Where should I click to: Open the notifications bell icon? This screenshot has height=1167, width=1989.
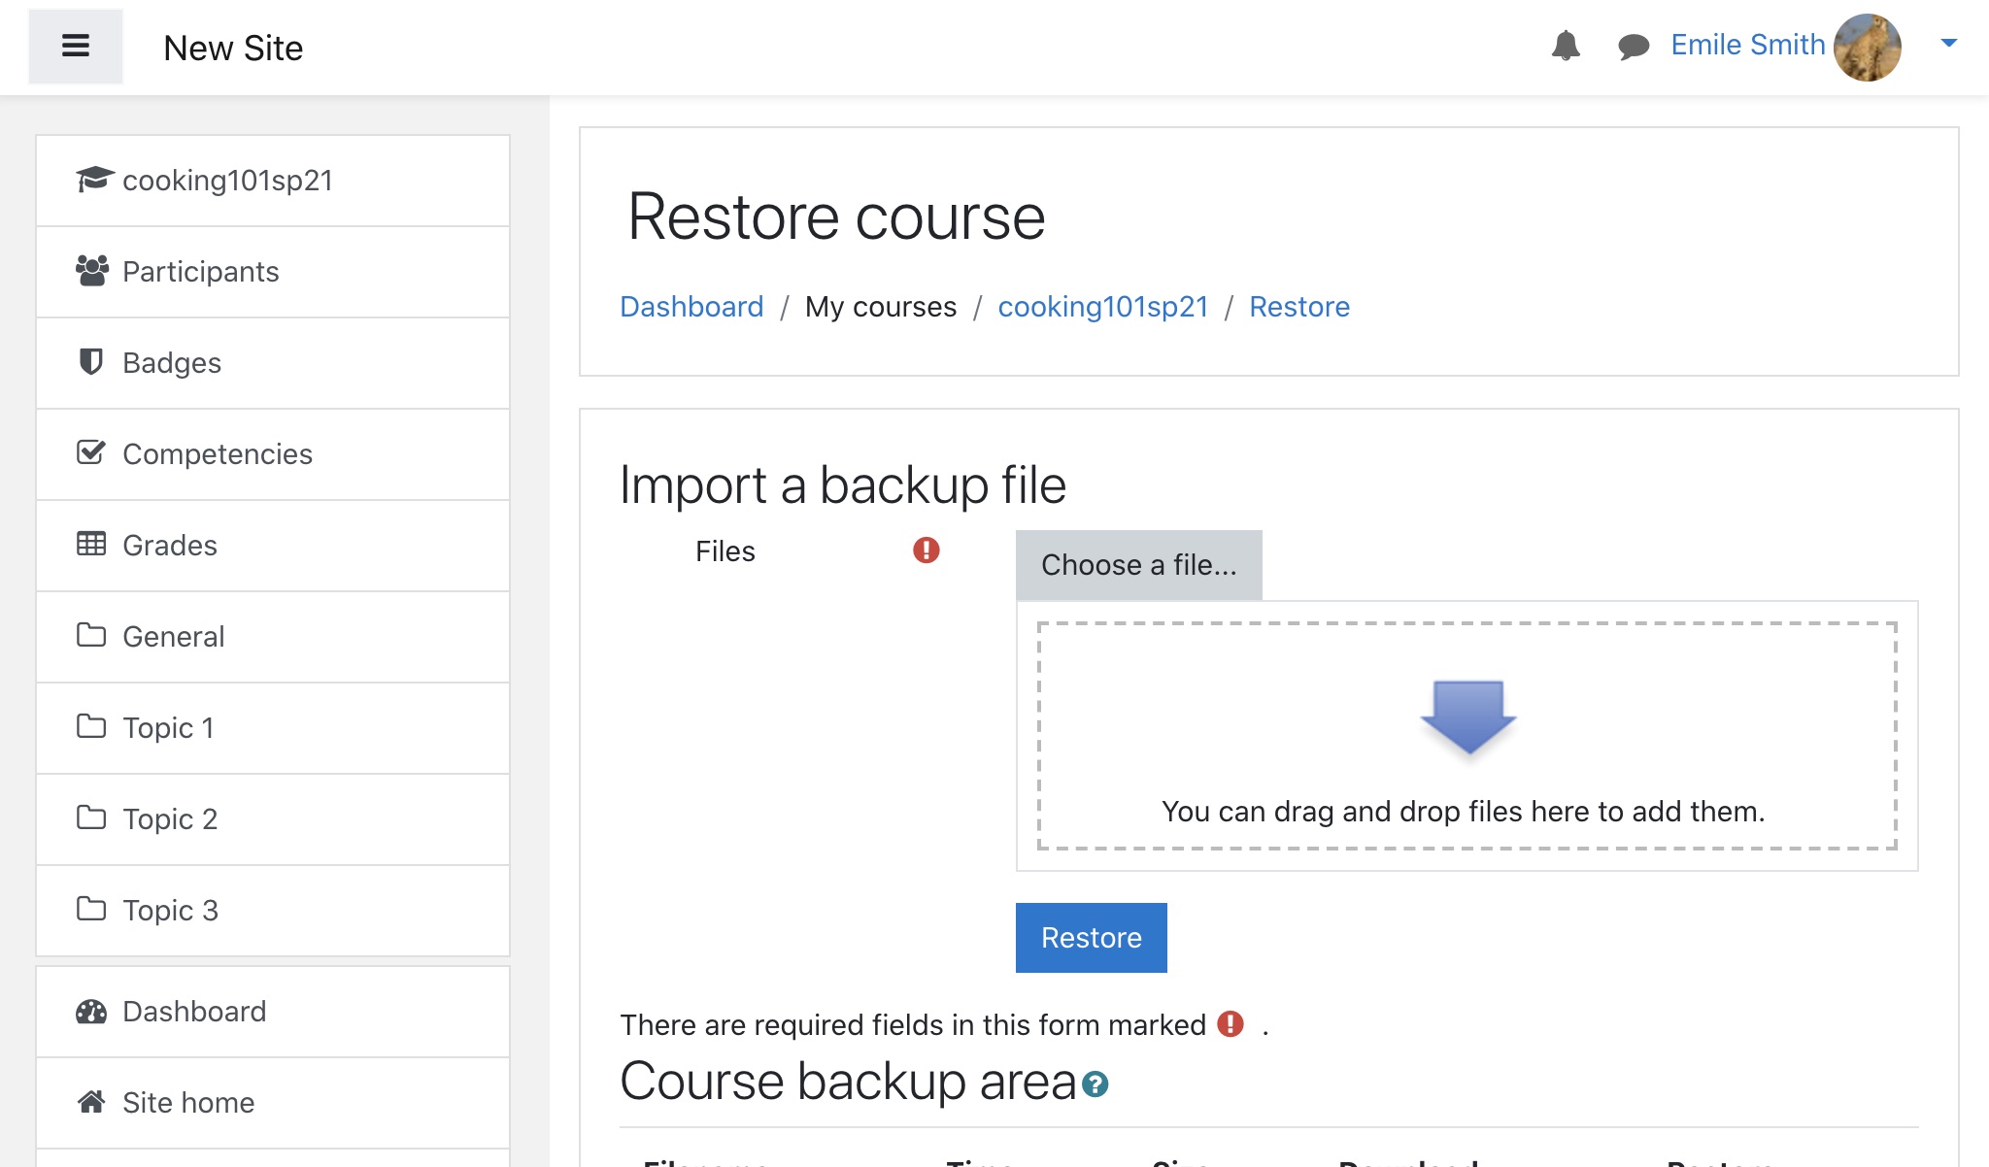click(1565, 46)
